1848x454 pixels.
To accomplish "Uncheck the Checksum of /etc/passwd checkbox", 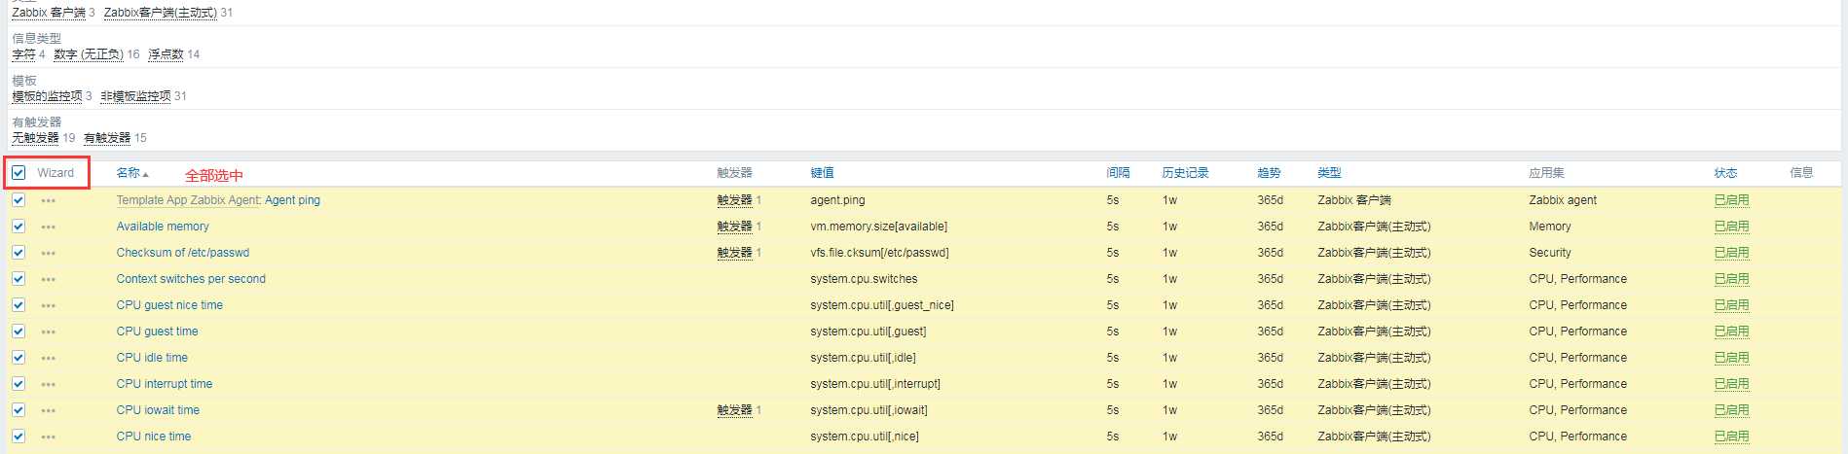I will (x=18, y=253).
